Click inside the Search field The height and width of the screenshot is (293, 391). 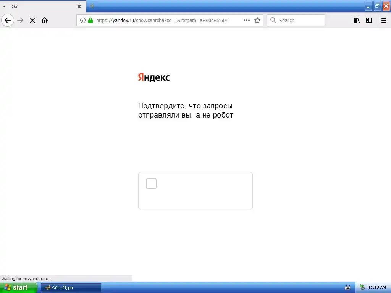tap(296, 20)
